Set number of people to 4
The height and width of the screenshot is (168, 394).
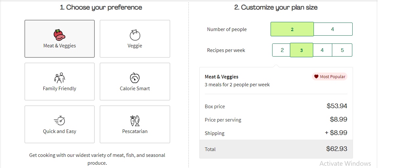pos(333,29)
